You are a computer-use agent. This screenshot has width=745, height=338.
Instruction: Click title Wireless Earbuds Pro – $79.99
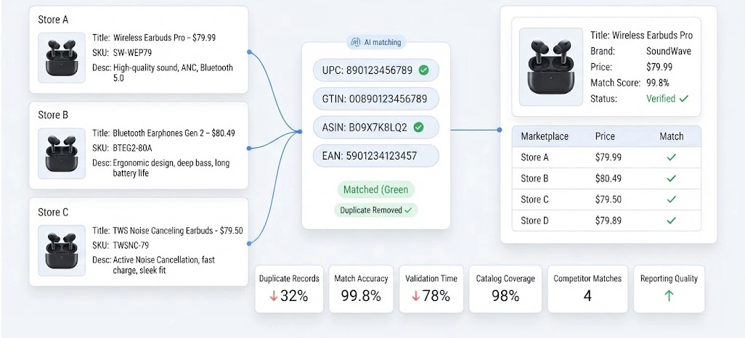(164, 38)
